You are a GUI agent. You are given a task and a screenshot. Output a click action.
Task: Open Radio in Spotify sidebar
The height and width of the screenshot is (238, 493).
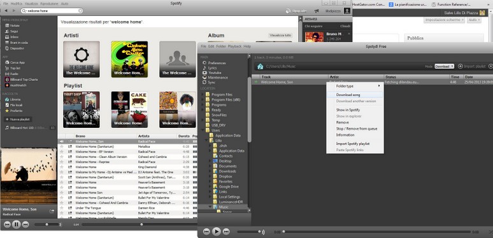(x=11, y=74)
